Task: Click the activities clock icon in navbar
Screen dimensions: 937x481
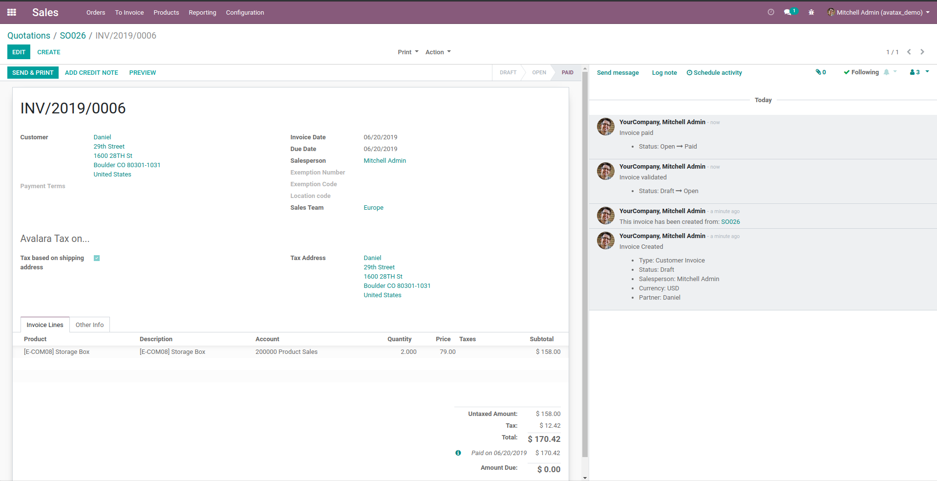Action: [x=771, y=12]
